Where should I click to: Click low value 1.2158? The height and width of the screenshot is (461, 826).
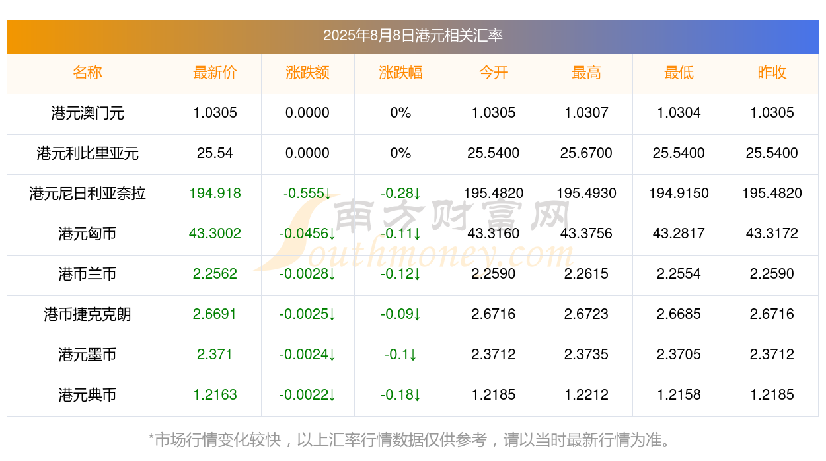coord(679,395)
